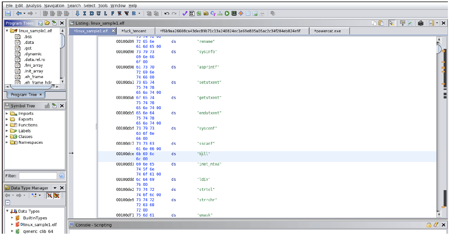Switch to the powercat.exe tab
Image resolution: width=449 pixels, height=234 pixels.
[x=327, y=31]
